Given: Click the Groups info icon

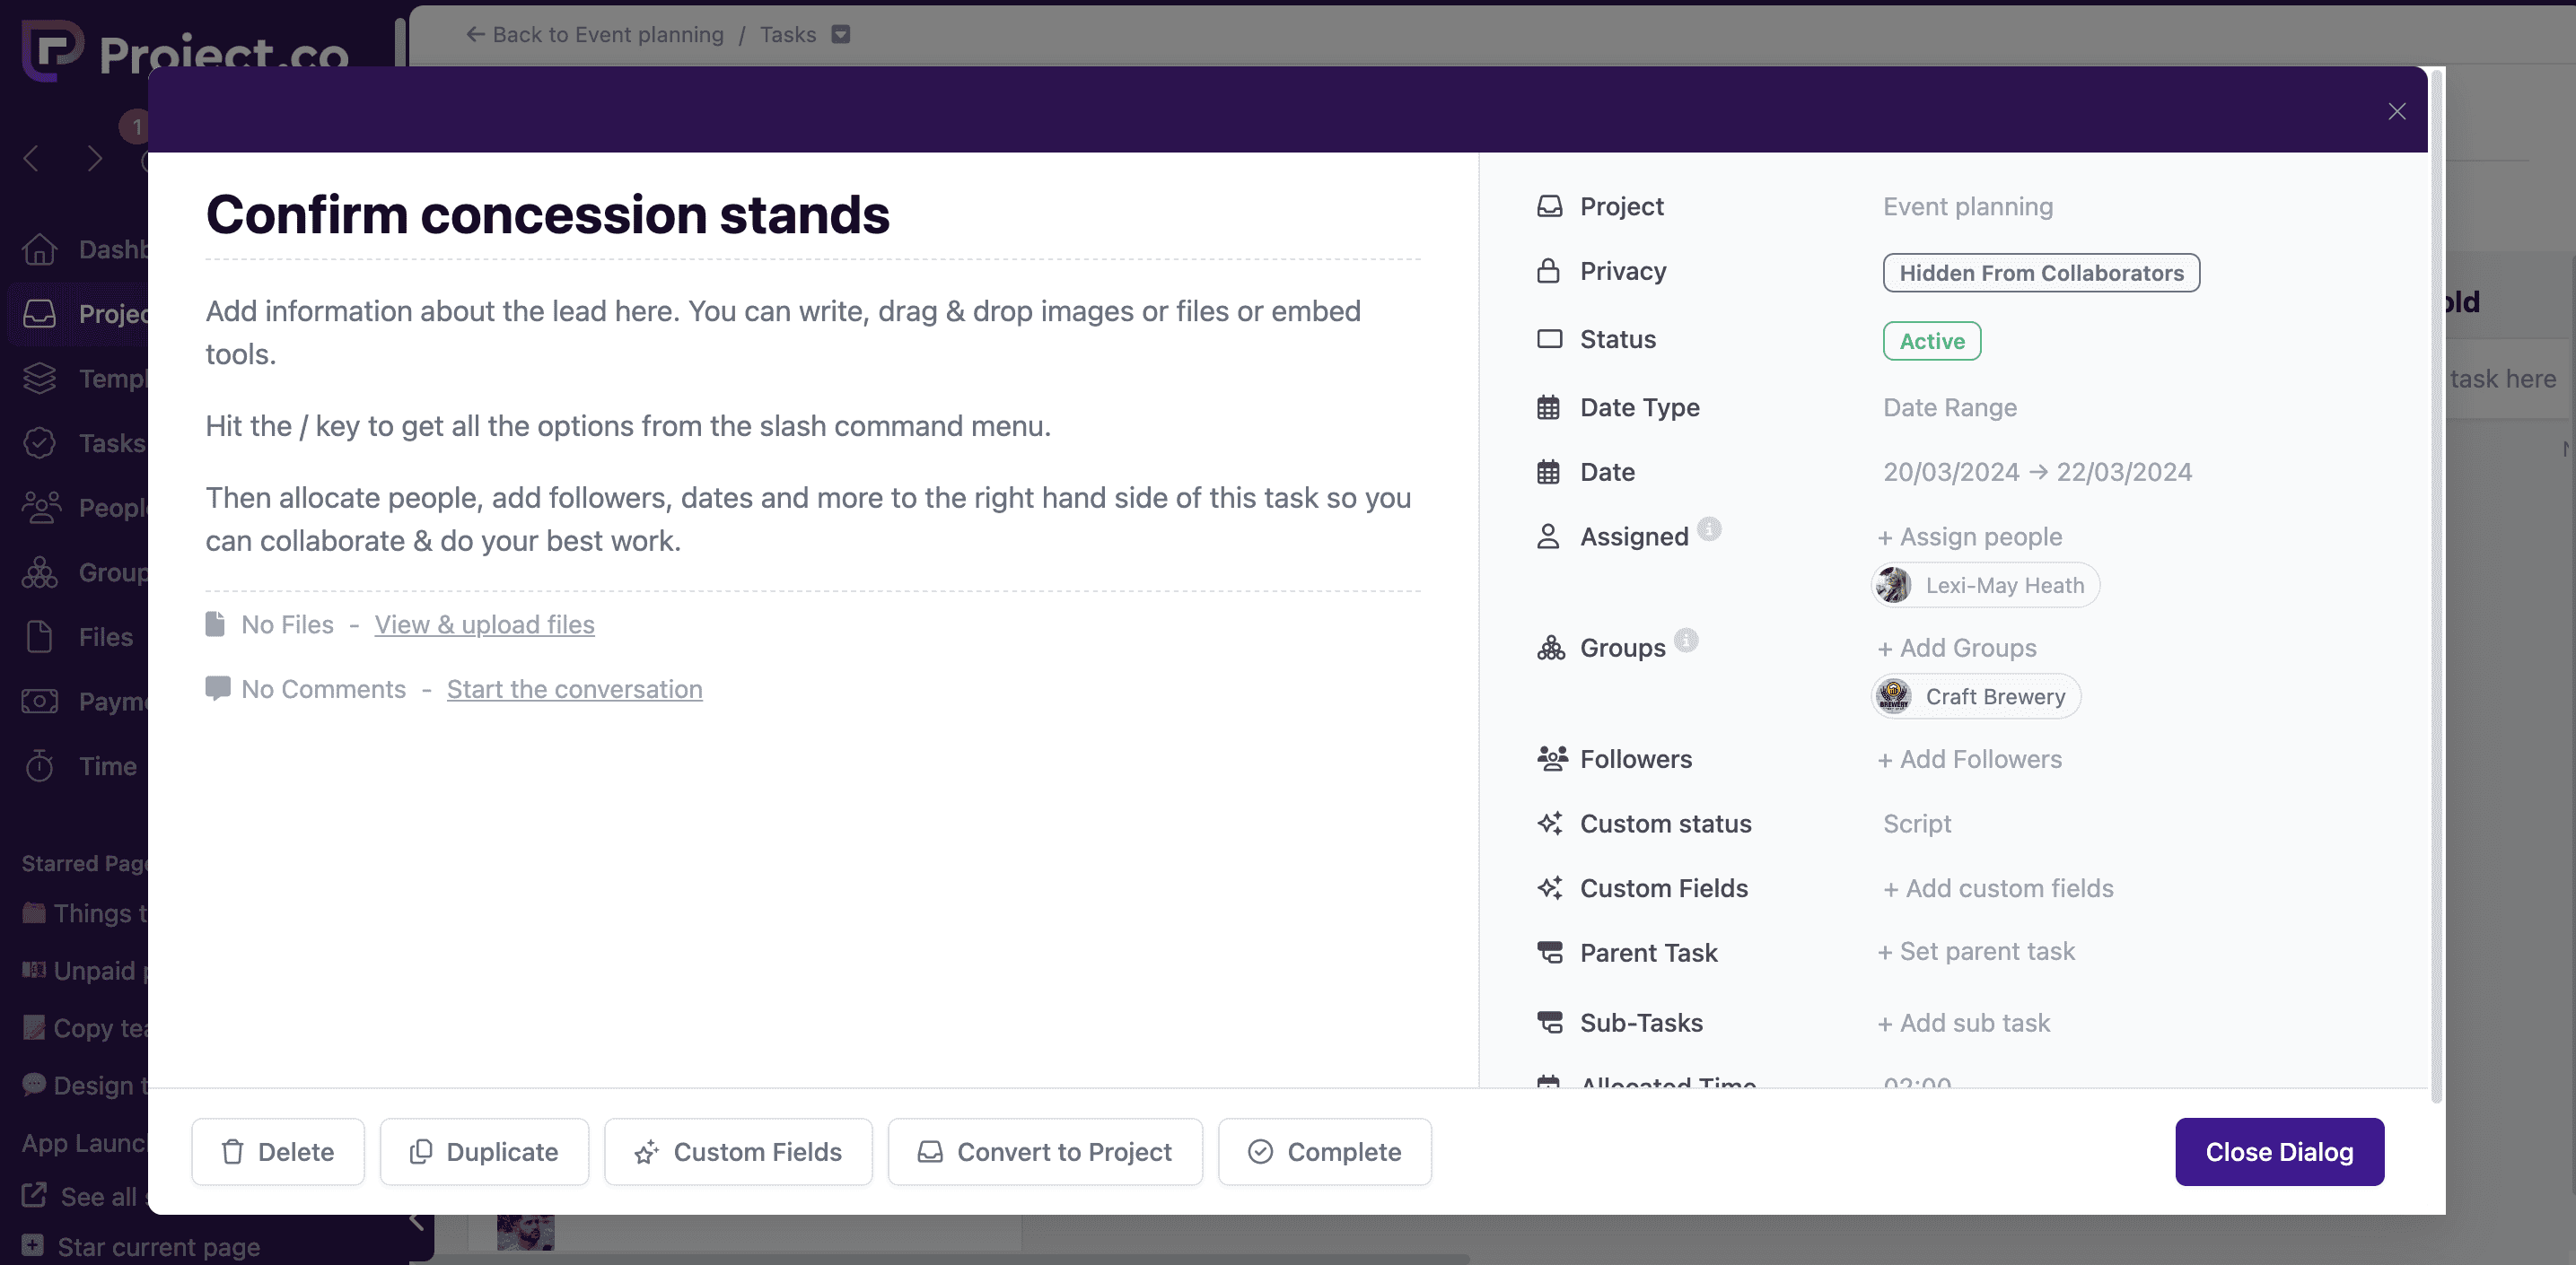Looking at the screenshot, I should [1686, 640].
